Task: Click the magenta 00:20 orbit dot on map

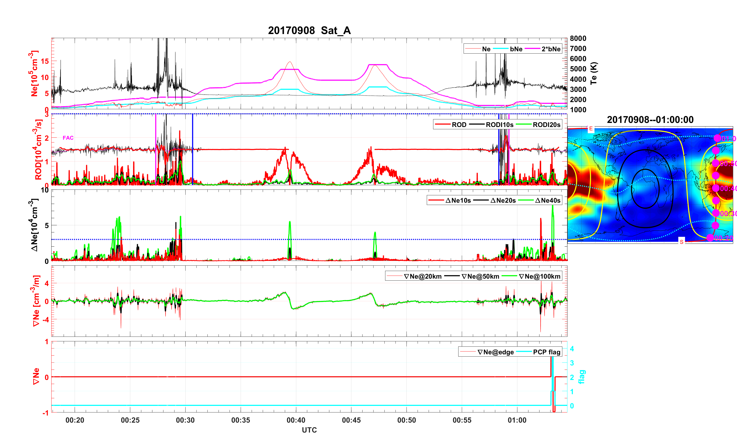Action: (710, 238)
